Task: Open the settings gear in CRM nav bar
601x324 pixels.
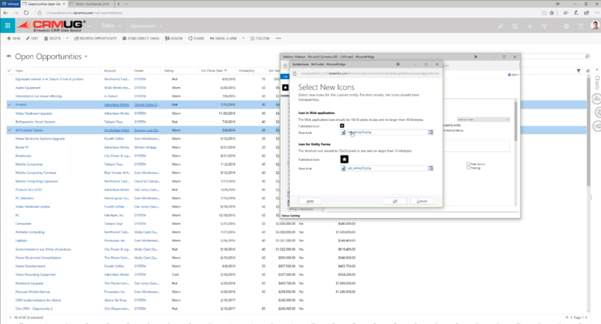Action: click(566, 26)
